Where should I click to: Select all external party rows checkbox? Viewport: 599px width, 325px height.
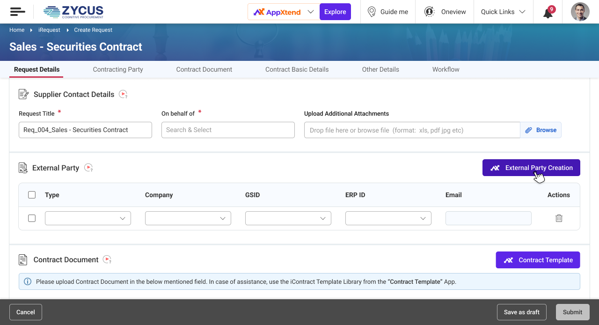click(32, 195)
